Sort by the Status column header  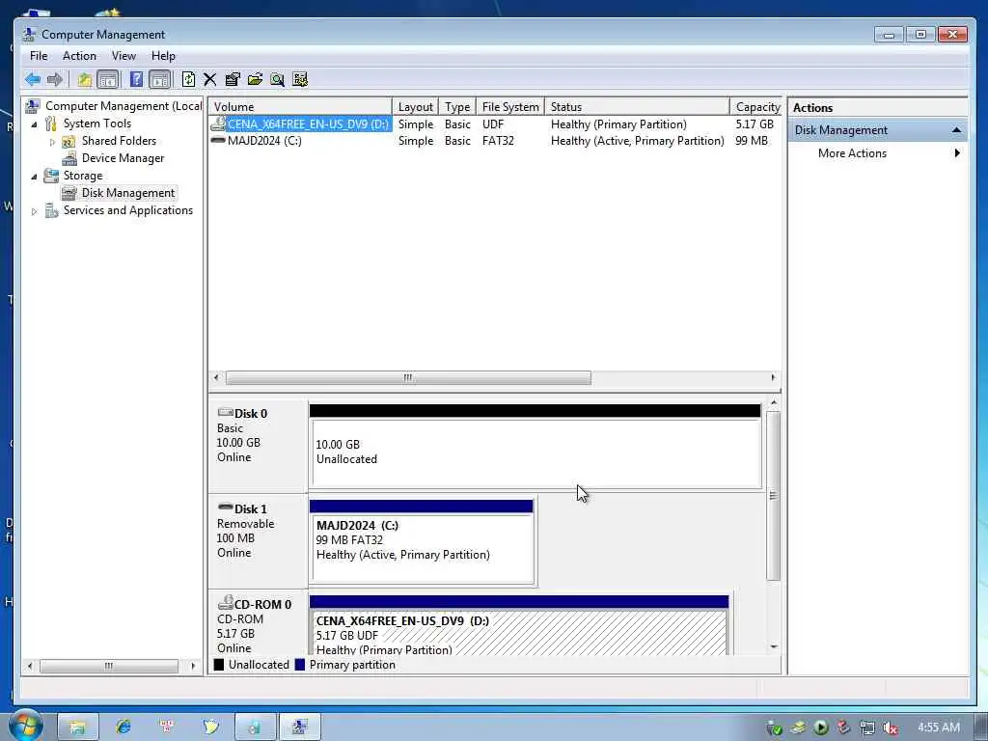coord(637,107)
